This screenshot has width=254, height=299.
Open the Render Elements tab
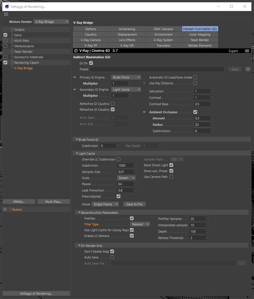point(200,45)
